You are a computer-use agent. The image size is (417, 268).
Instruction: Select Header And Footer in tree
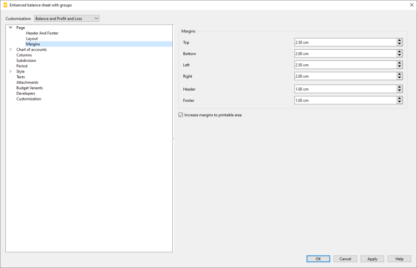(x=42, y=33)
